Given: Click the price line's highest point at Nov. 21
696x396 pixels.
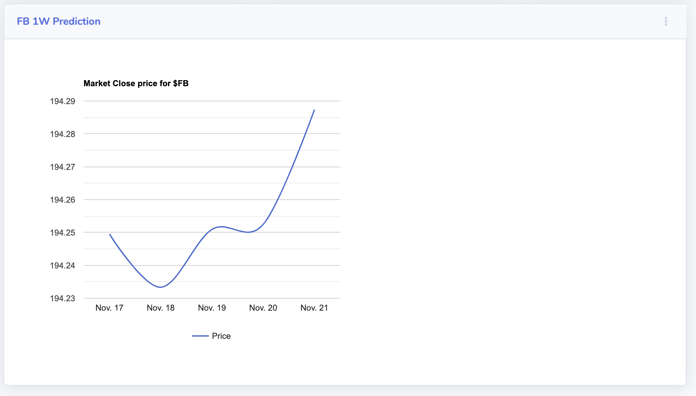Looking at the screenshot, I should [314, 110].
